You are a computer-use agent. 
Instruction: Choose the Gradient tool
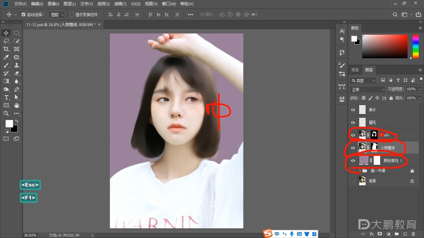[6, 81]
